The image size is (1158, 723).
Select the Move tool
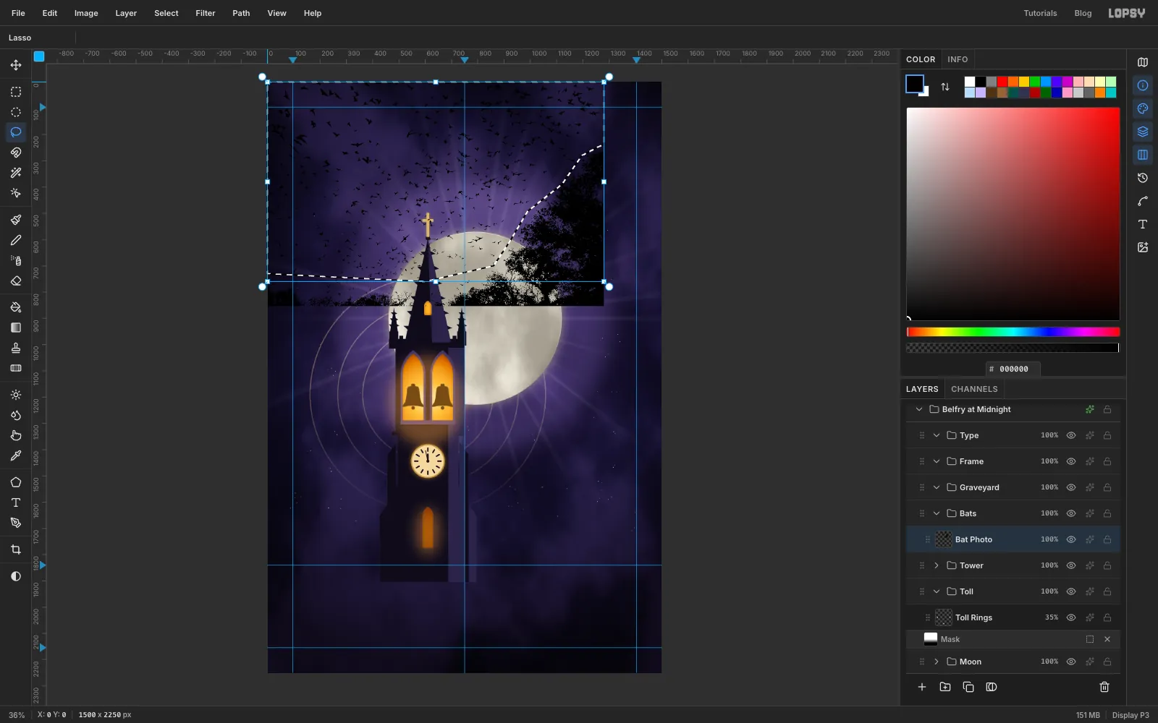(x=16, y=65)
